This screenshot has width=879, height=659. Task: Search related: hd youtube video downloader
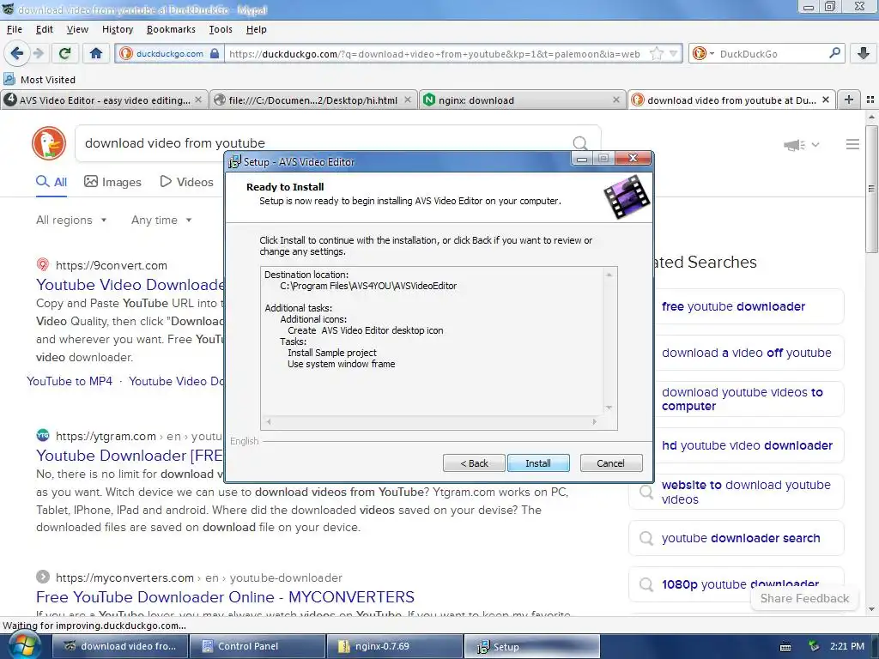pos(748,445)
